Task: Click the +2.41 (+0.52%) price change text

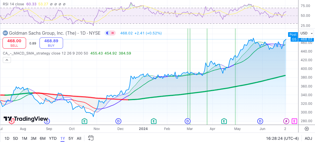Action: point(148,33)
